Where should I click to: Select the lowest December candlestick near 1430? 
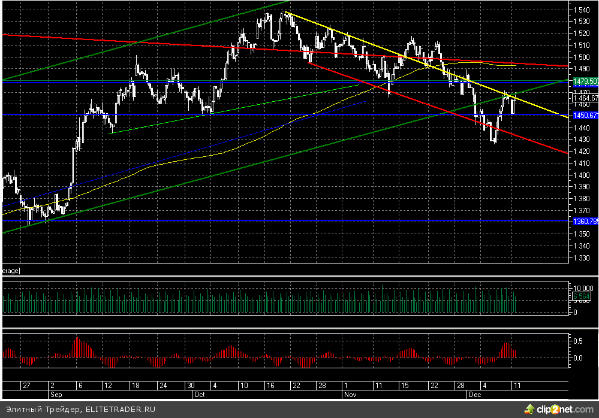point(495,139)
